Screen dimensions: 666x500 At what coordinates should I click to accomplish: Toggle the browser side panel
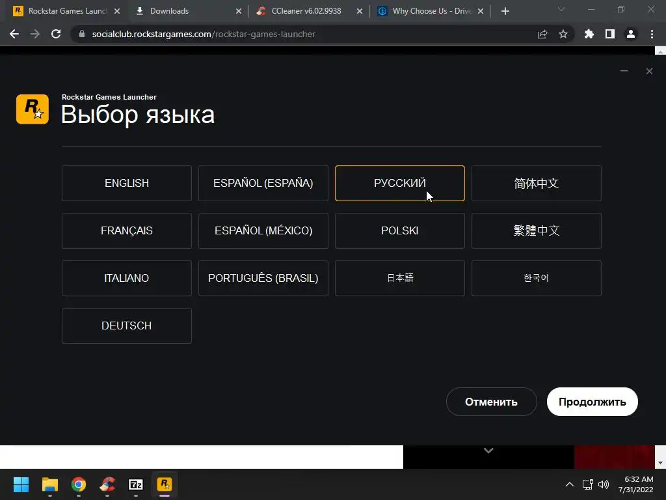(610, 34)
